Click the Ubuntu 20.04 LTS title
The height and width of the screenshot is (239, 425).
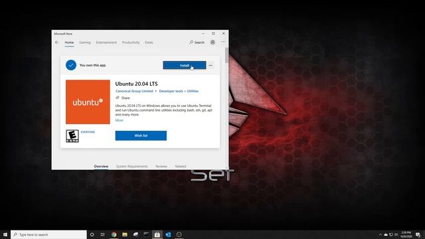pos(136,84)
